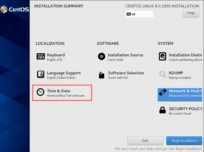This screenshot has width=204, height=152.
Task: Open Keyboard settings via keyboard icon
Action: click(x=41, y=56)
